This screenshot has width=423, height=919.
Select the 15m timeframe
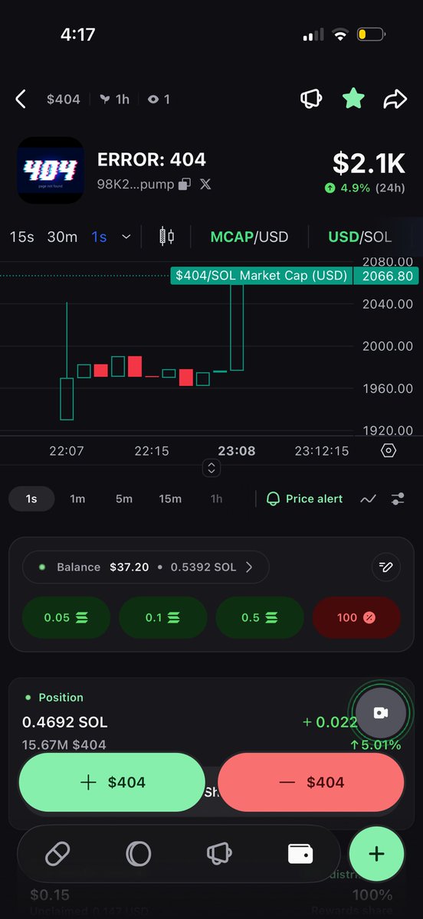point(170,499)
